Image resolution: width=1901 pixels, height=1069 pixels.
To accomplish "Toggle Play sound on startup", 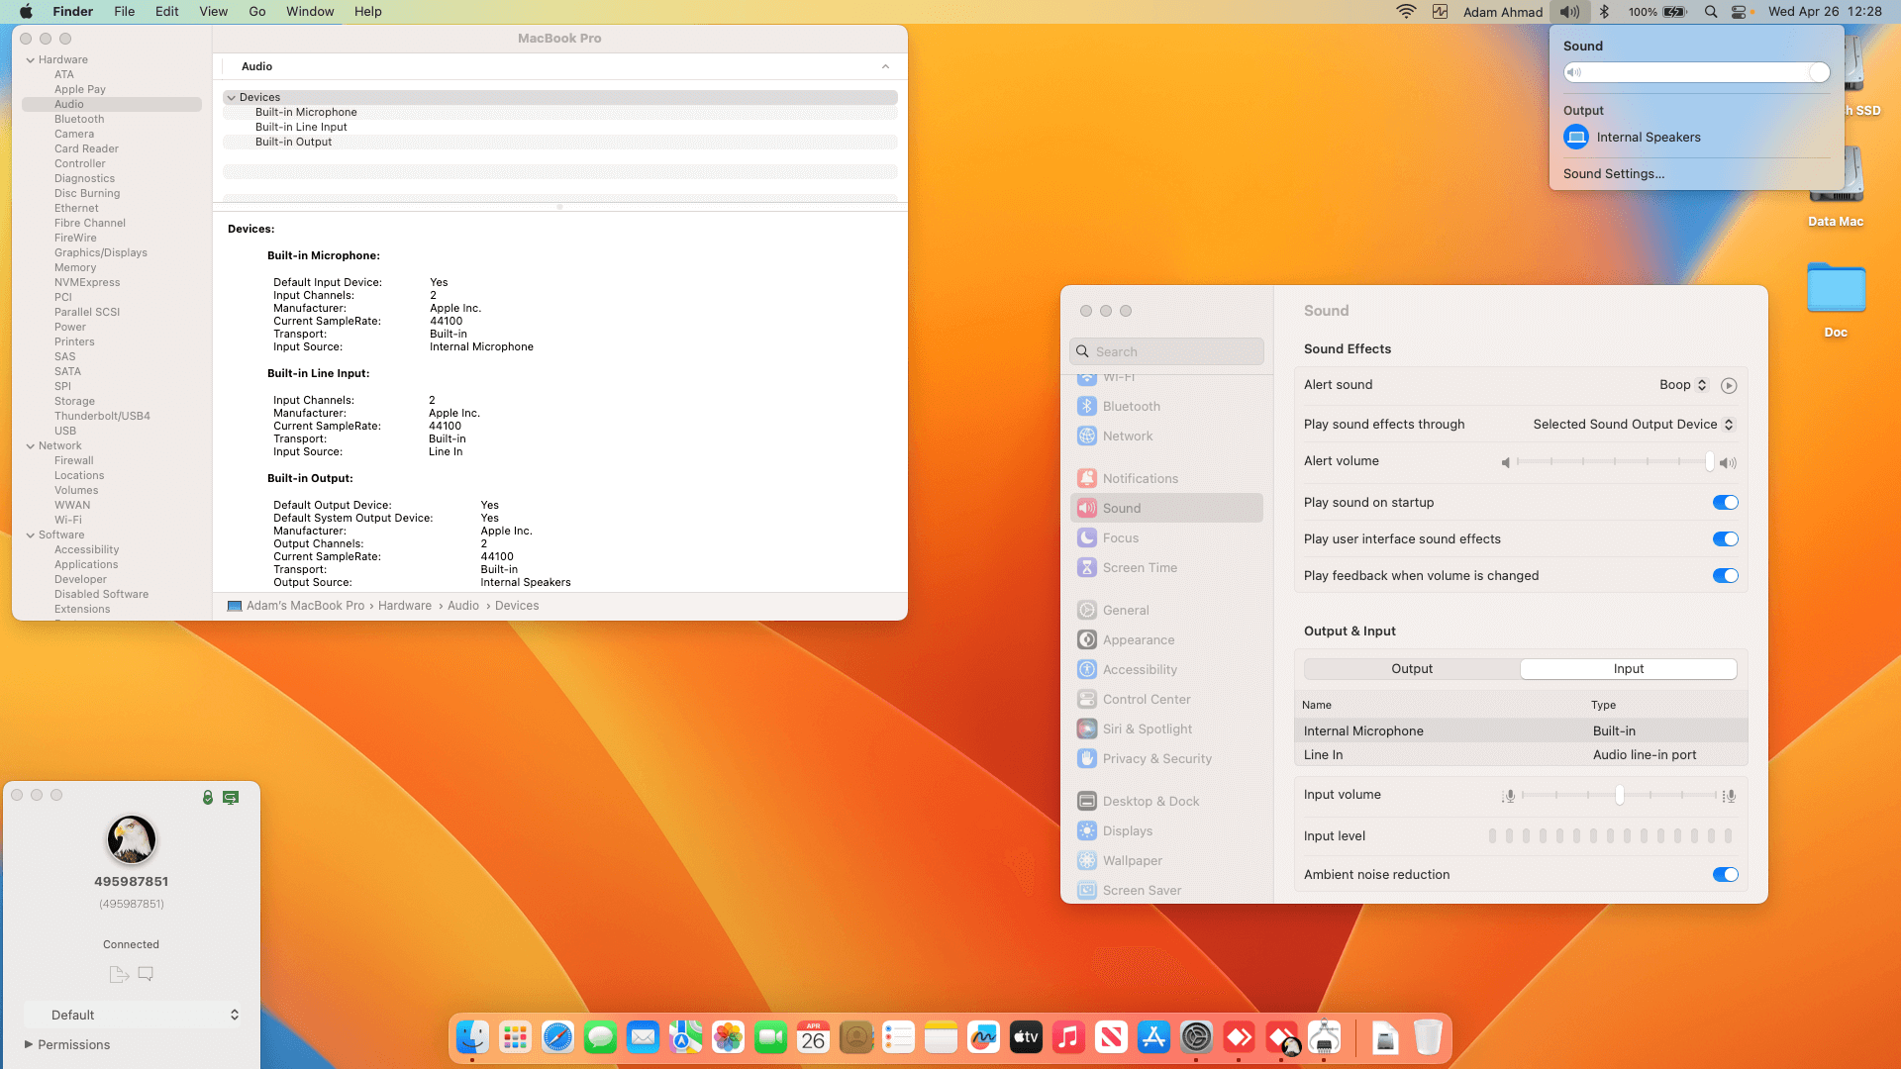I will pyautogui.click(x=1726, y=503).
